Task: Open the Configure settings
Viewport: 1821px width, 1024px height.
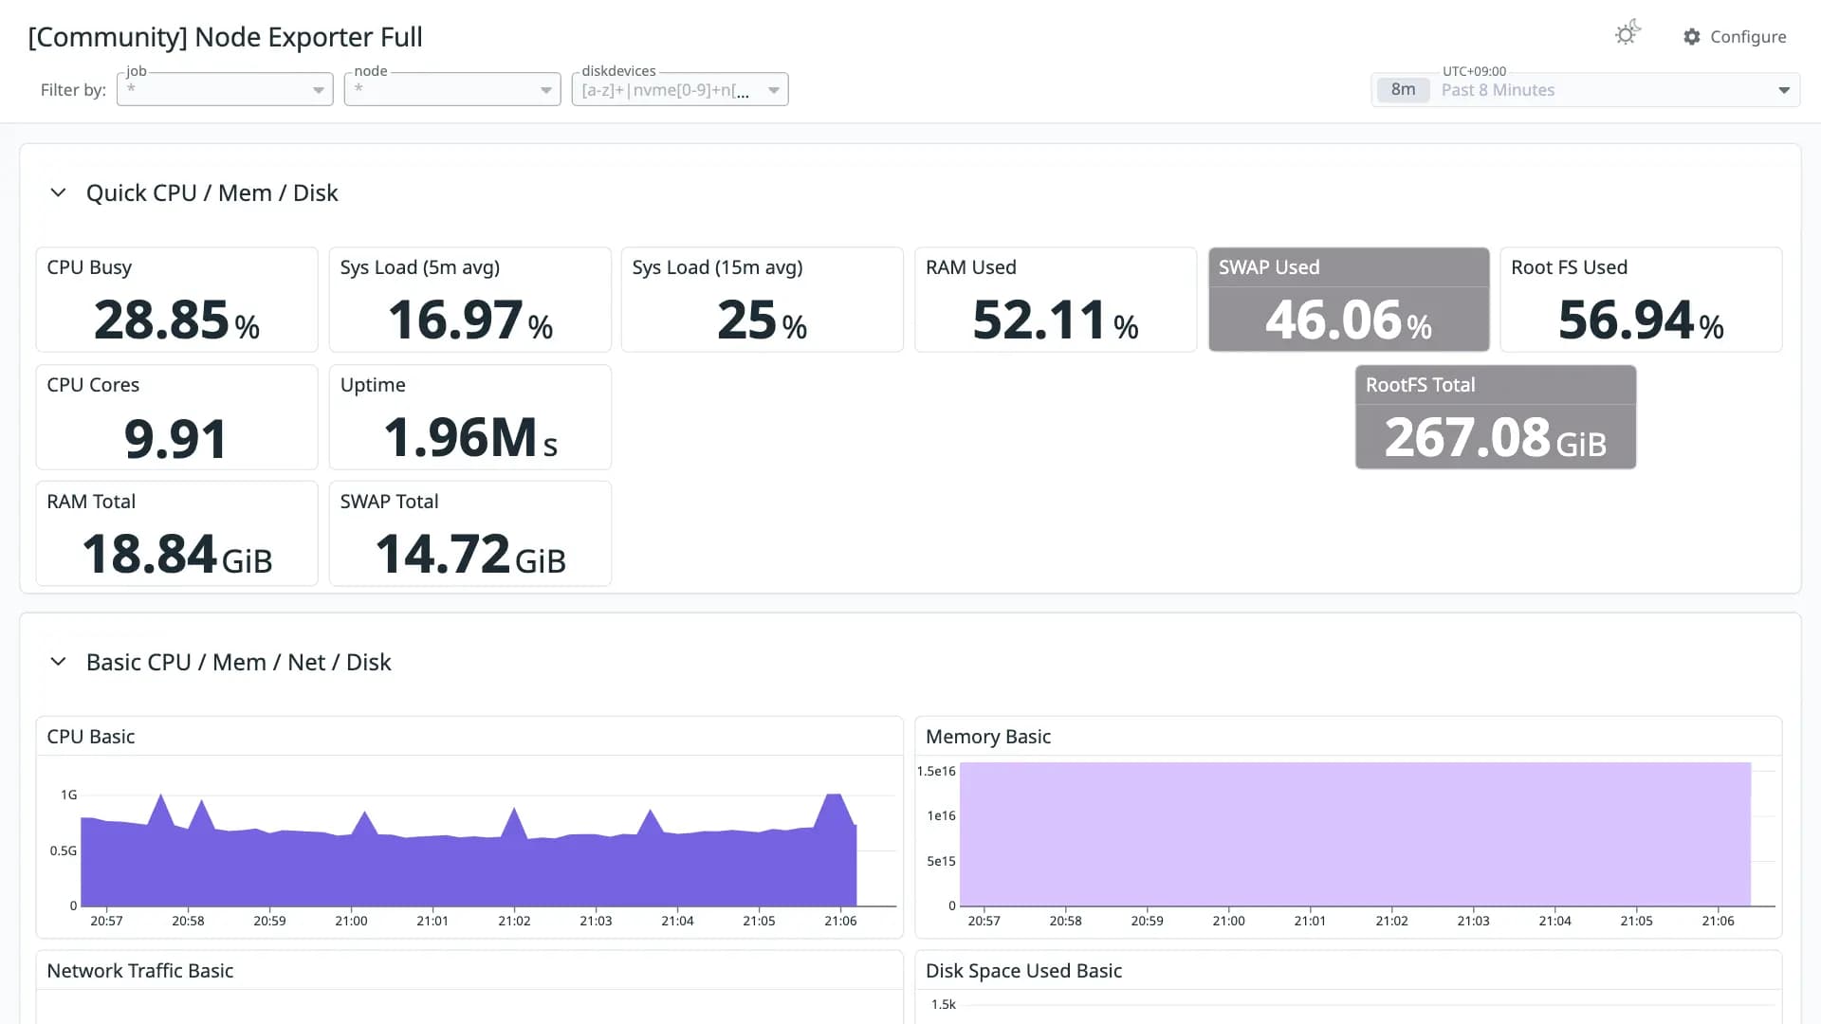Action: pos(1735,37)
